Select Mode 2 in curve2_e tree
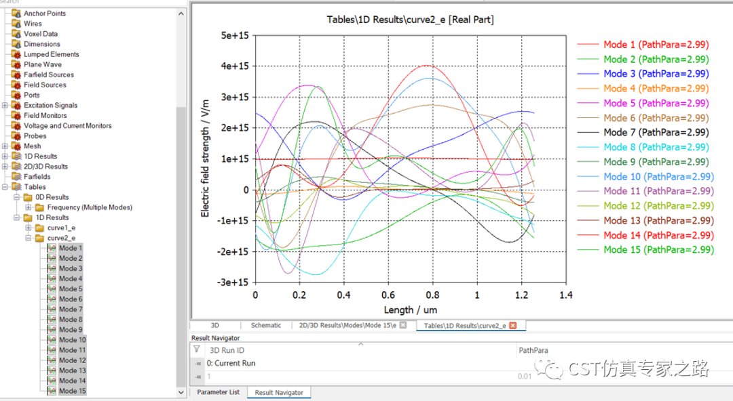The height and width of the screenshot is (401, 733). click(x=71, y=258)
